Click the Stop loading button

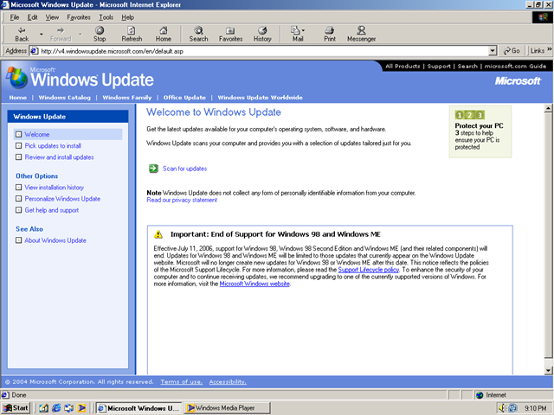pos(100,35)
